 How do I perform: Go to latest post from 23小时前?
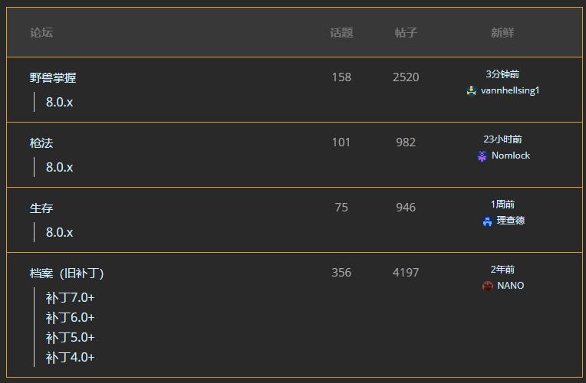click(502, 139)
